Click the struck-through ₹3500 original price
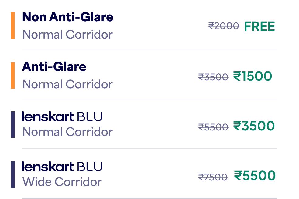 213,77
